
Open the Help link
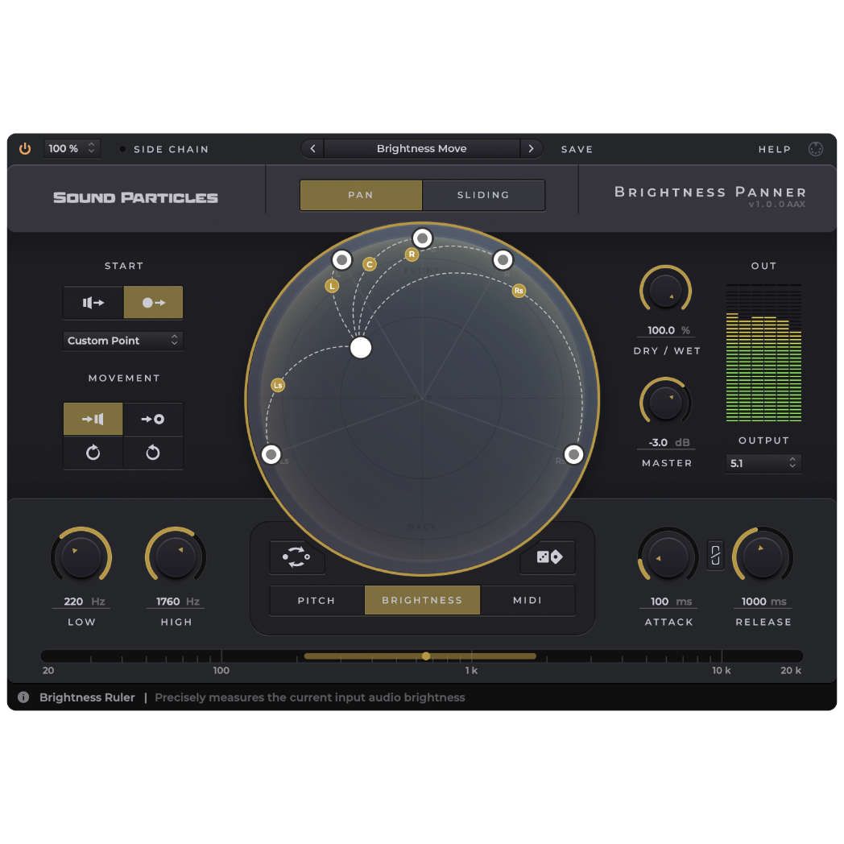click(x=774, y=149)
